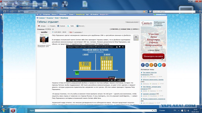
Task: Expand the Лента dropdown in site nav
Action: pos(55,14)
